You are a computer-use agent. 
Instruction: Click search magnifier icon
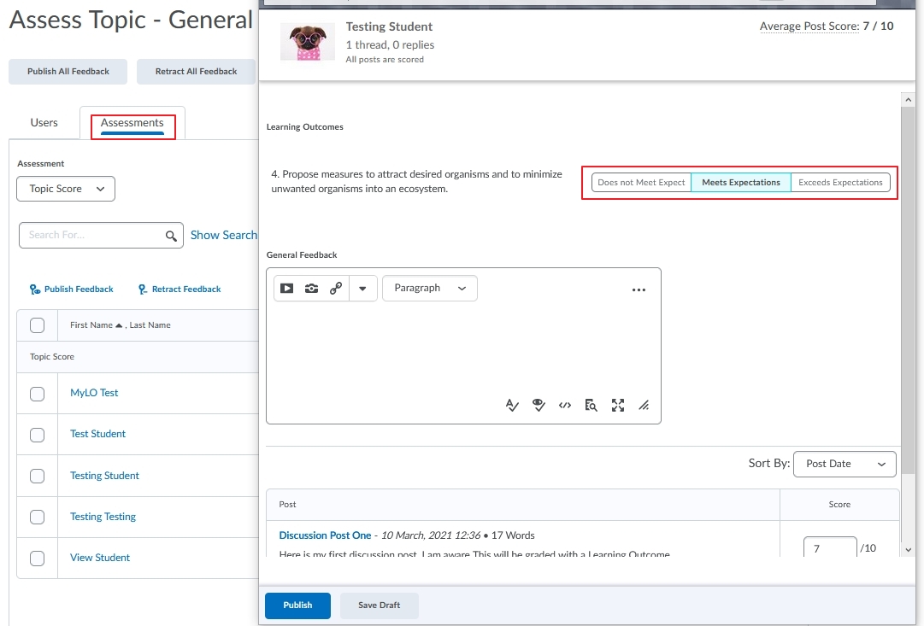point(171,236)
